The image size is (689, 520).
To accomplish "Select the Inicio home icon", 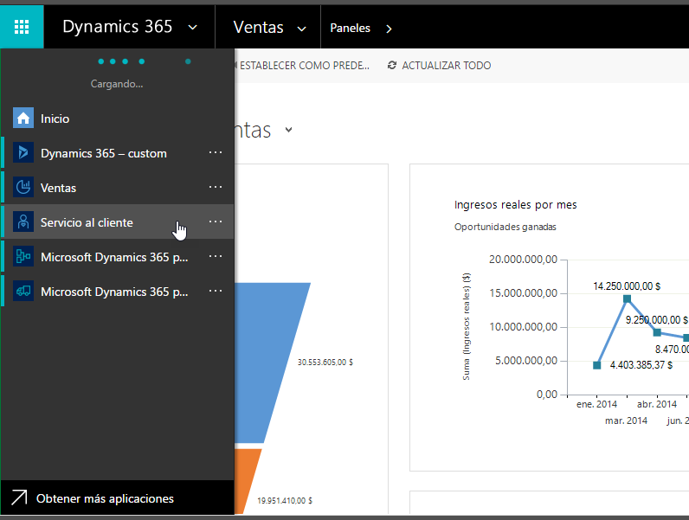I will (x=23, y=119).
